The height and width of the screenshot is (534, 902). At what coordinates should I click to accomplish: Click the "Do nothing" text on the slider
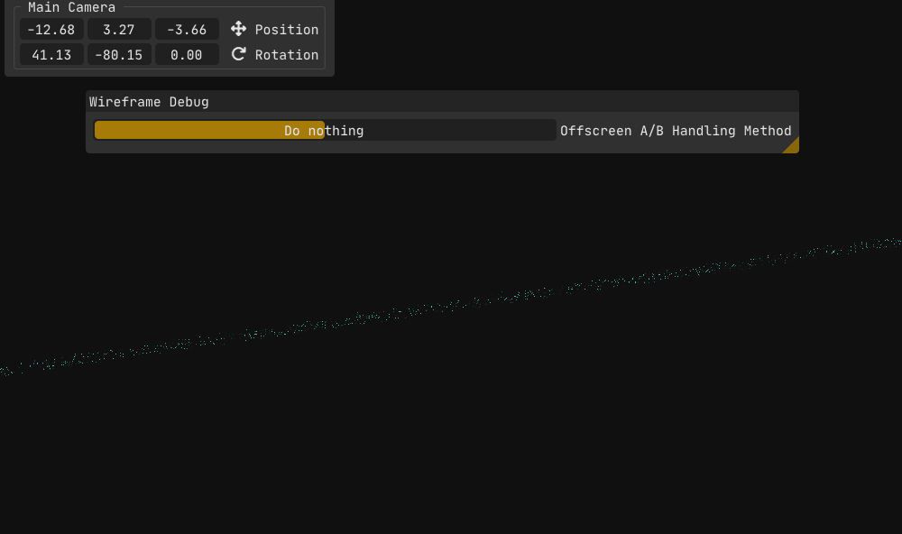pyautogui.click(x=324, y=131)
